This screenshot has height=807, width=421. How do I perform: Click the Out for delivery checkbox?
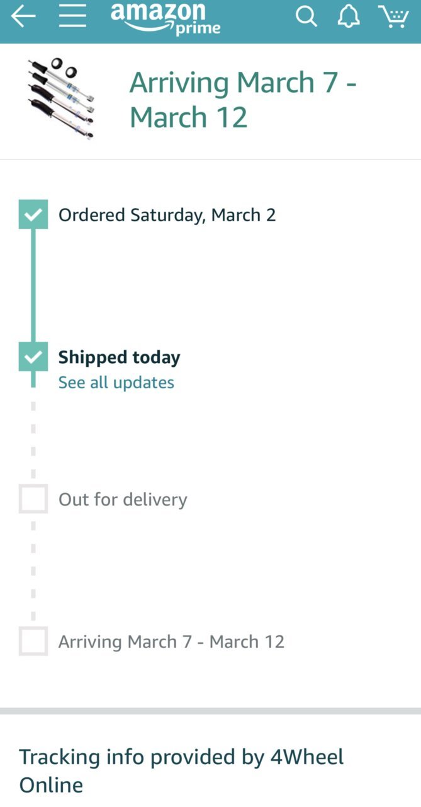33,499
